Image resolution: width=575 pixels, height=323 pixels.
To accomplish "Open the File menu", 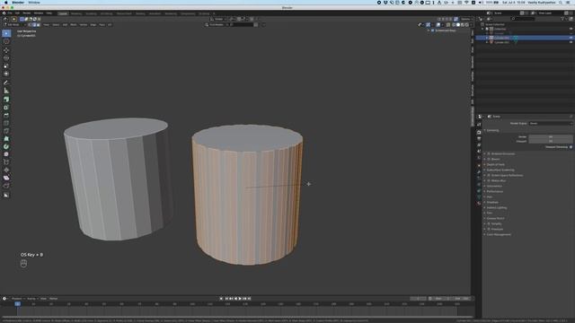I will tap(10, 13).
